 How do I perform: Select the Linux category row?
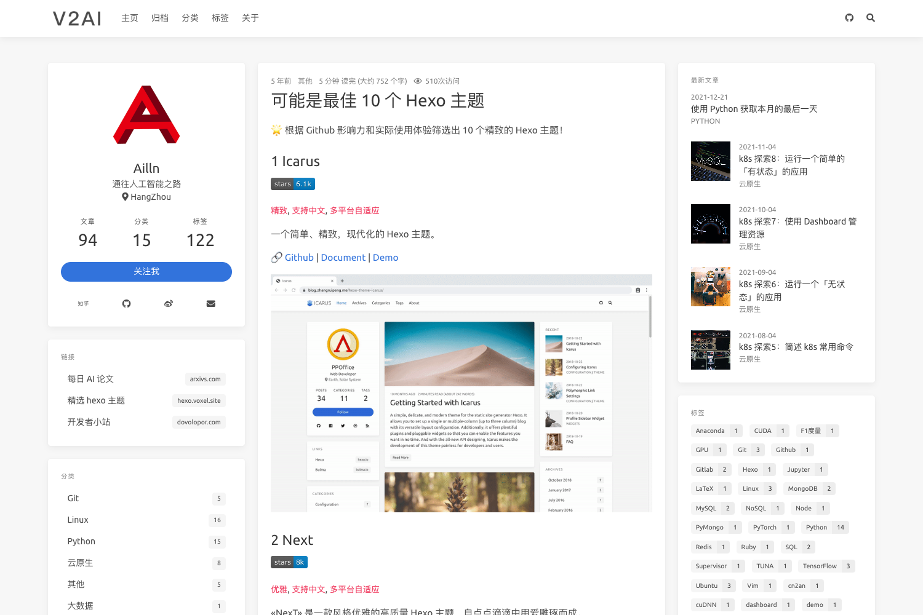coord(146,520)
